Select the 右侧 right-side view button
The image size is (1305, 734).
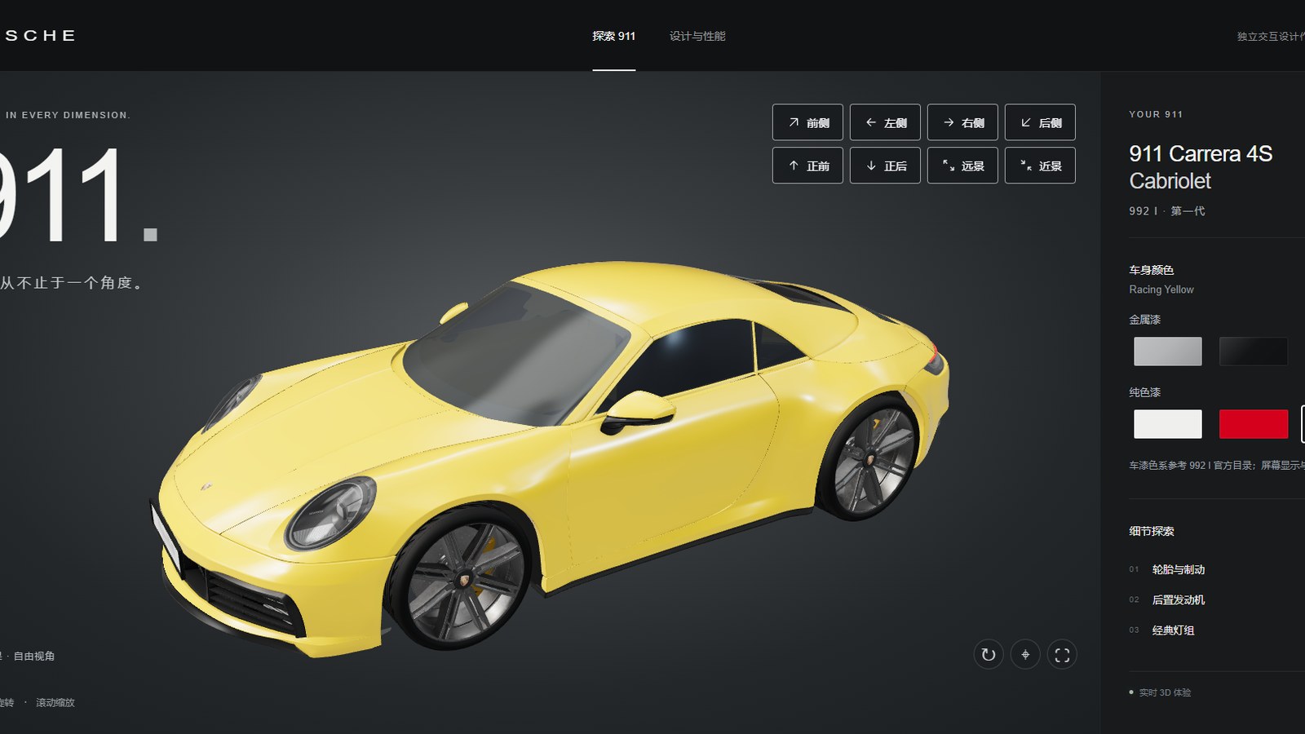(962, 122)
